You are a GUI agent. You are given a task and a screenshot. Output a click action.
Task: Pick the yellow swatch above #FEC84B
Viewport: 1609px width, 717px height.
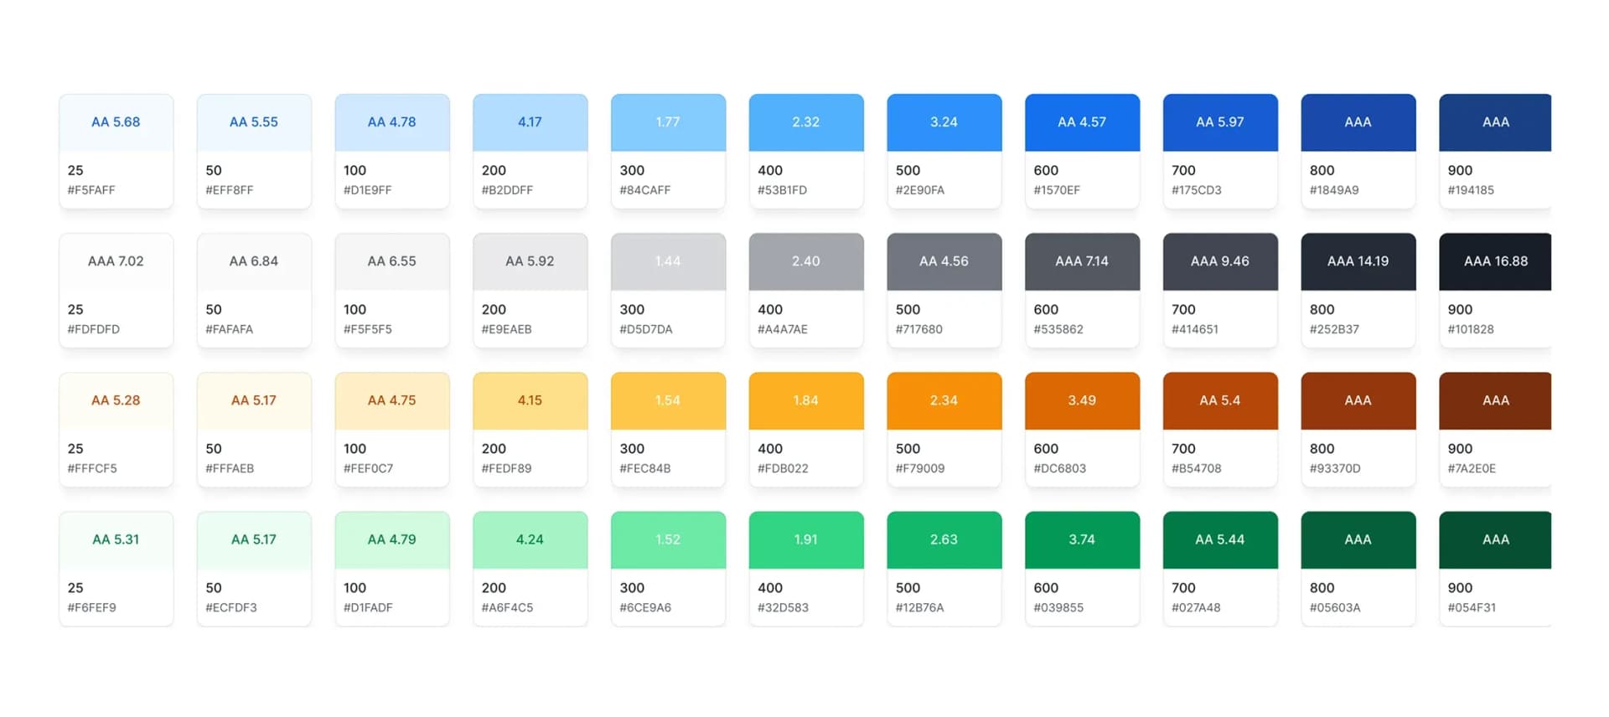click(x=668, y=400)
